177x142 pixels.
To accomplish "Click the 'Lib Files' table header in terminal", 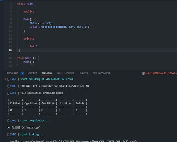I will 65,103.
